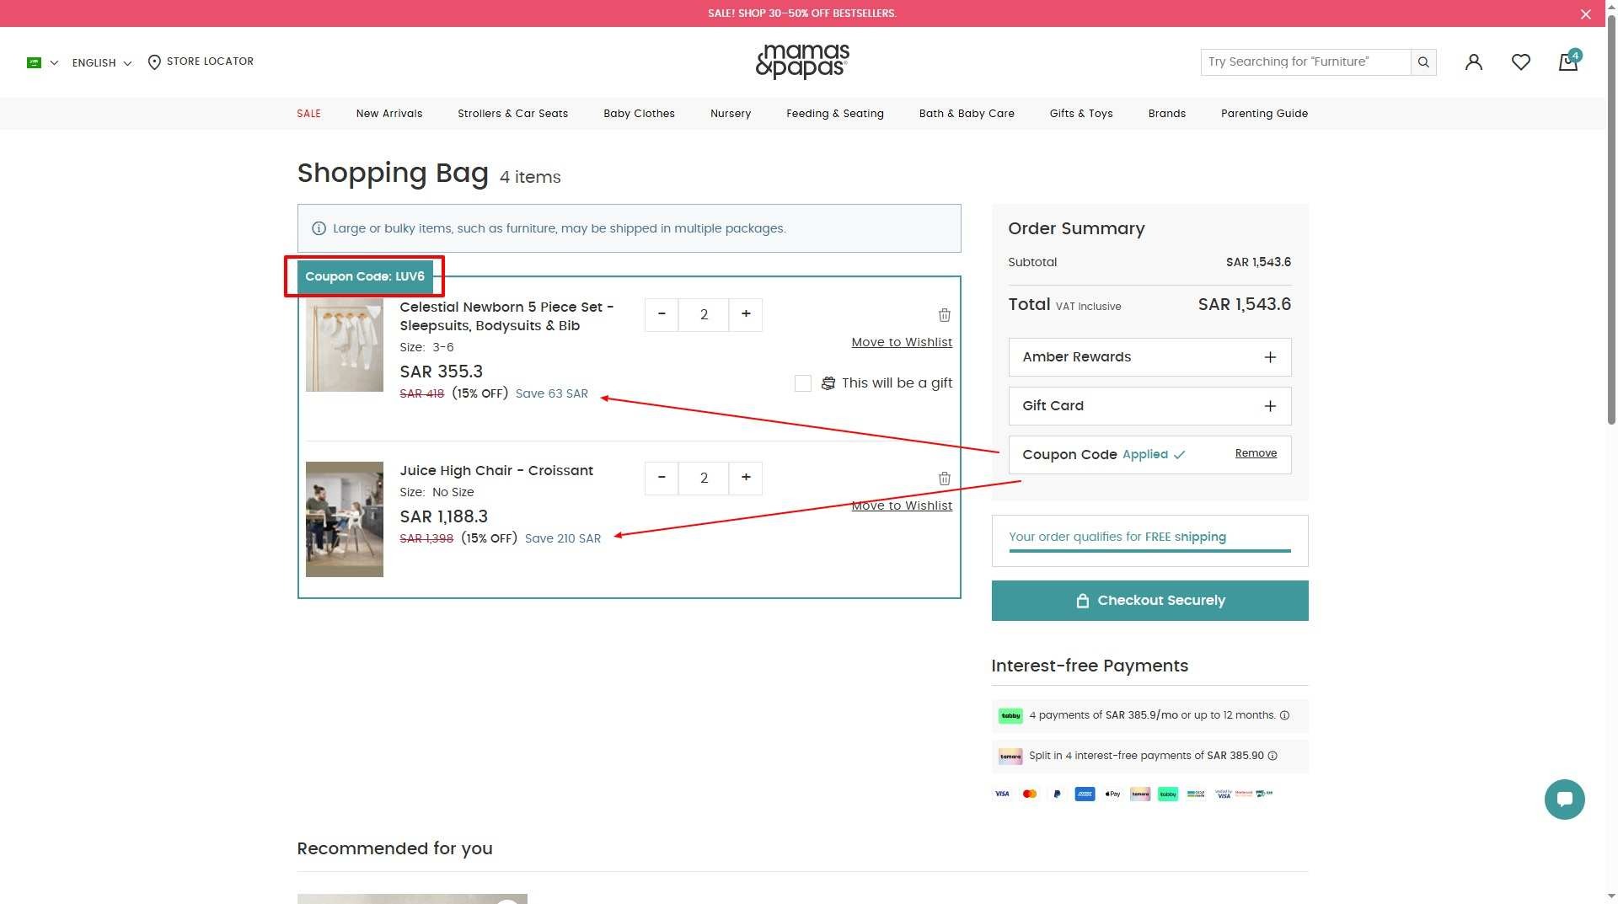Open Strollers & Car Seats menu
1618x904 pixels.
coord(512,114)
